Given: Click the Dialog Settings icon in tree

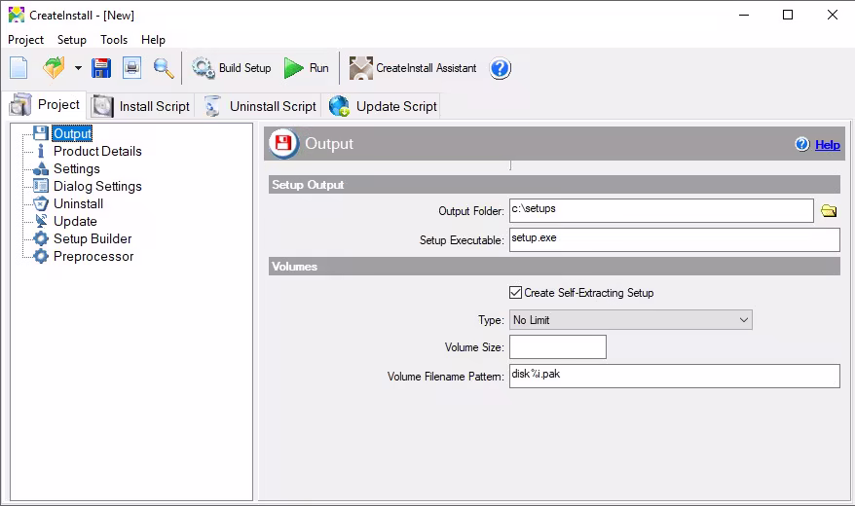Looking at the screenshot, I should (x=41, y=186).
